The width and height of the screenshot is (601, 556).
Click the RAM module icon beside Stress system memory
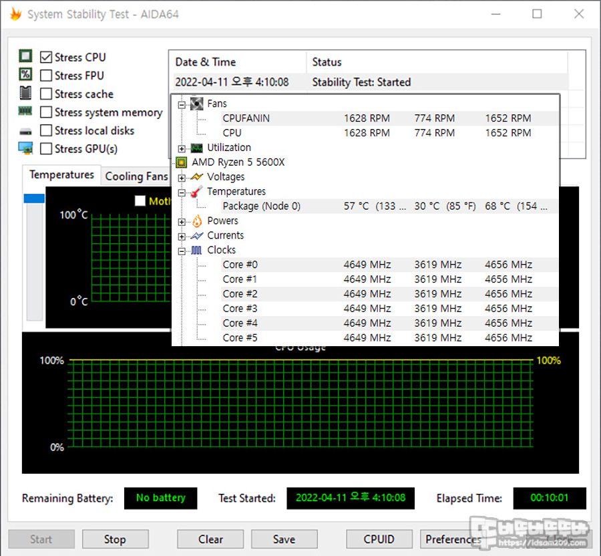(25, 111)
